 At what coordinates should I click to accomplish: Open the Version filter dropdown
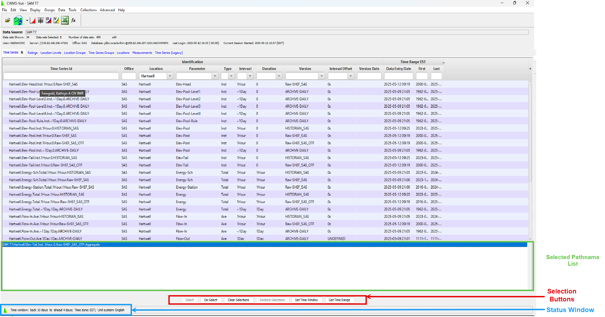pyautogui.click(x=322, y=76)
